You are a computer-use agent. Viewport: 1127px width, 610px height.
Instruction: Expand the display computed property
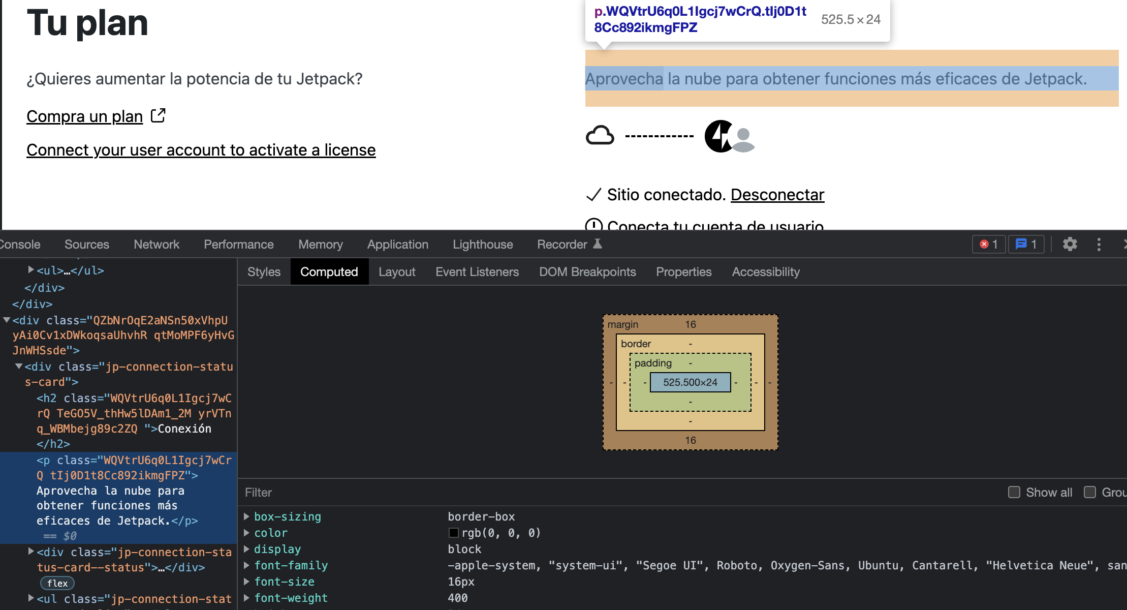(x=246, y=549)
